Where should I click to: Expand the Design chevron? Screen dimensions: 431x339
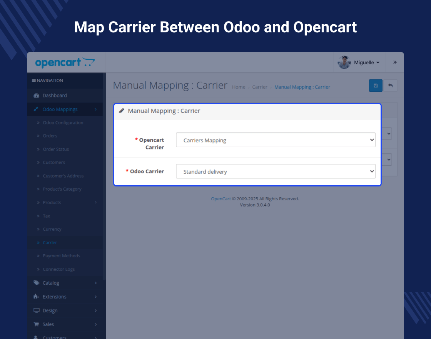96,310
